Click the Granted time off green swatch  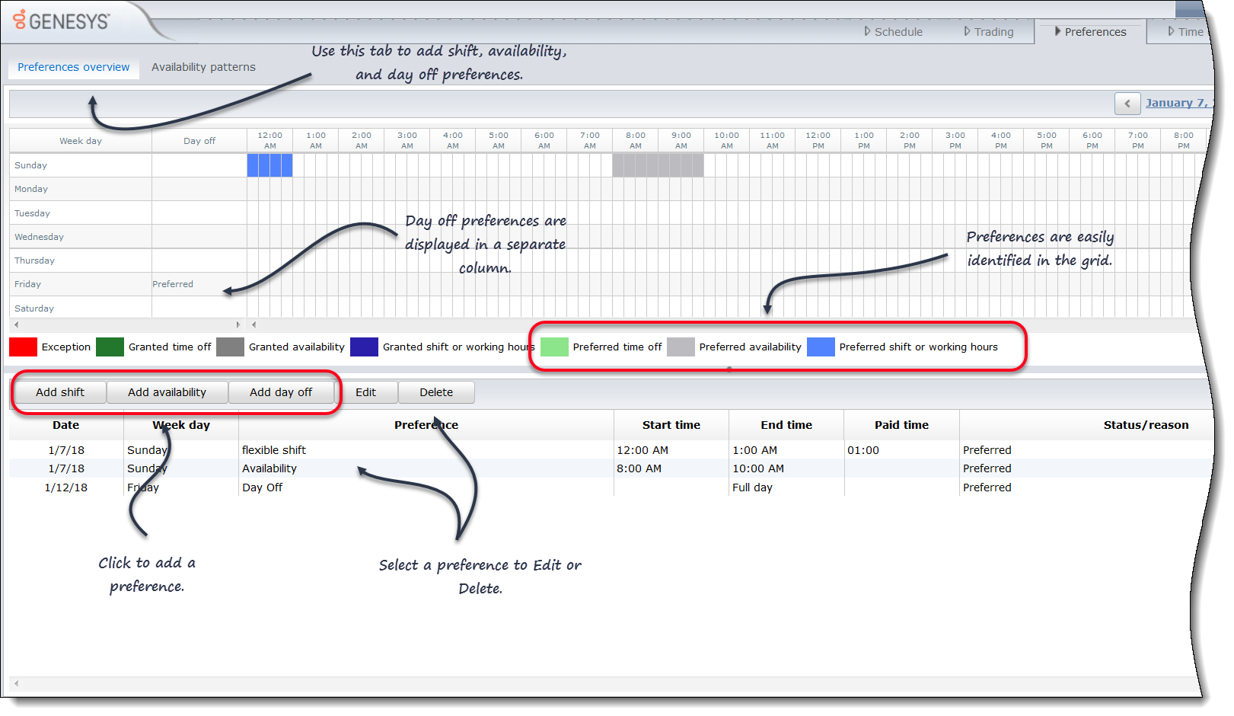(110, 347)
